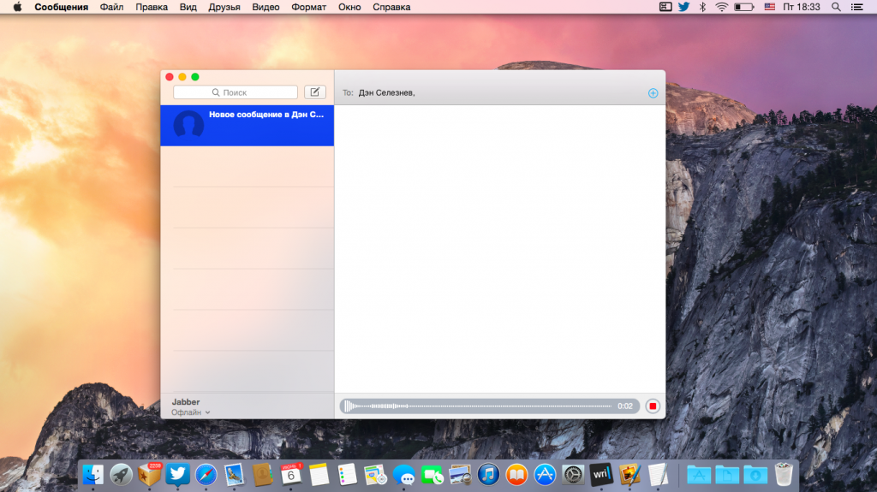The height and width of the screenshot is (492, 877).
Task: Open the Trash in the Dock
Action: (x=783, y=474)
